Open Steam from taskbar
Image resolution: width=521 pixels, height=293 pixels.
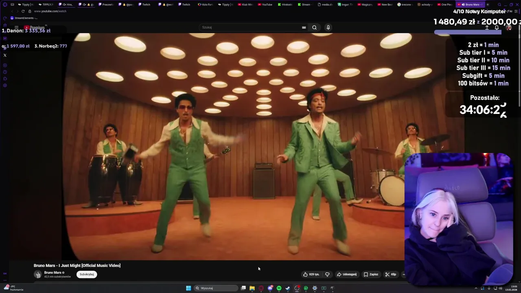coord(288,288)
